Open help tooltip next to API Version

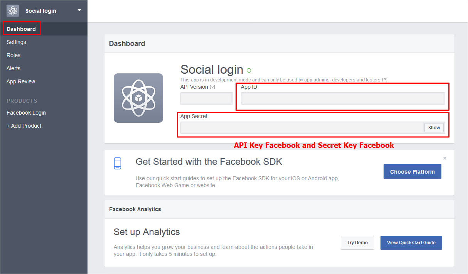tap(212, 87)
